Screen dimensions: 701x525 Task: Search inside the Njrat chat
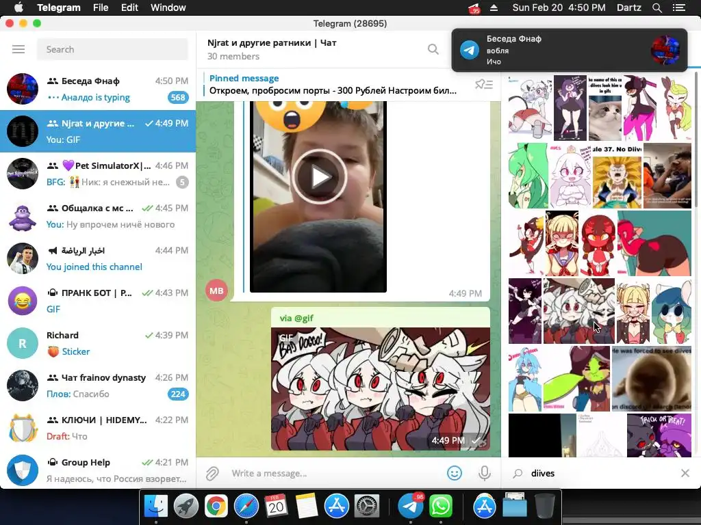coord(433,49)
